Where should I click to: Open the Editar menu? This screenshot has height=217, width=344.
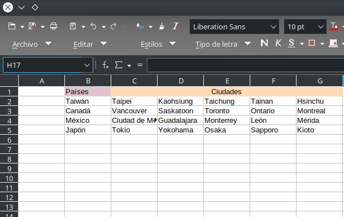(90, 44)
